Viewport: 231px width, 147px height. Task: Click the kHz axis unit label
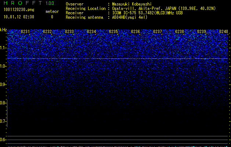click(x=3, y=30)
